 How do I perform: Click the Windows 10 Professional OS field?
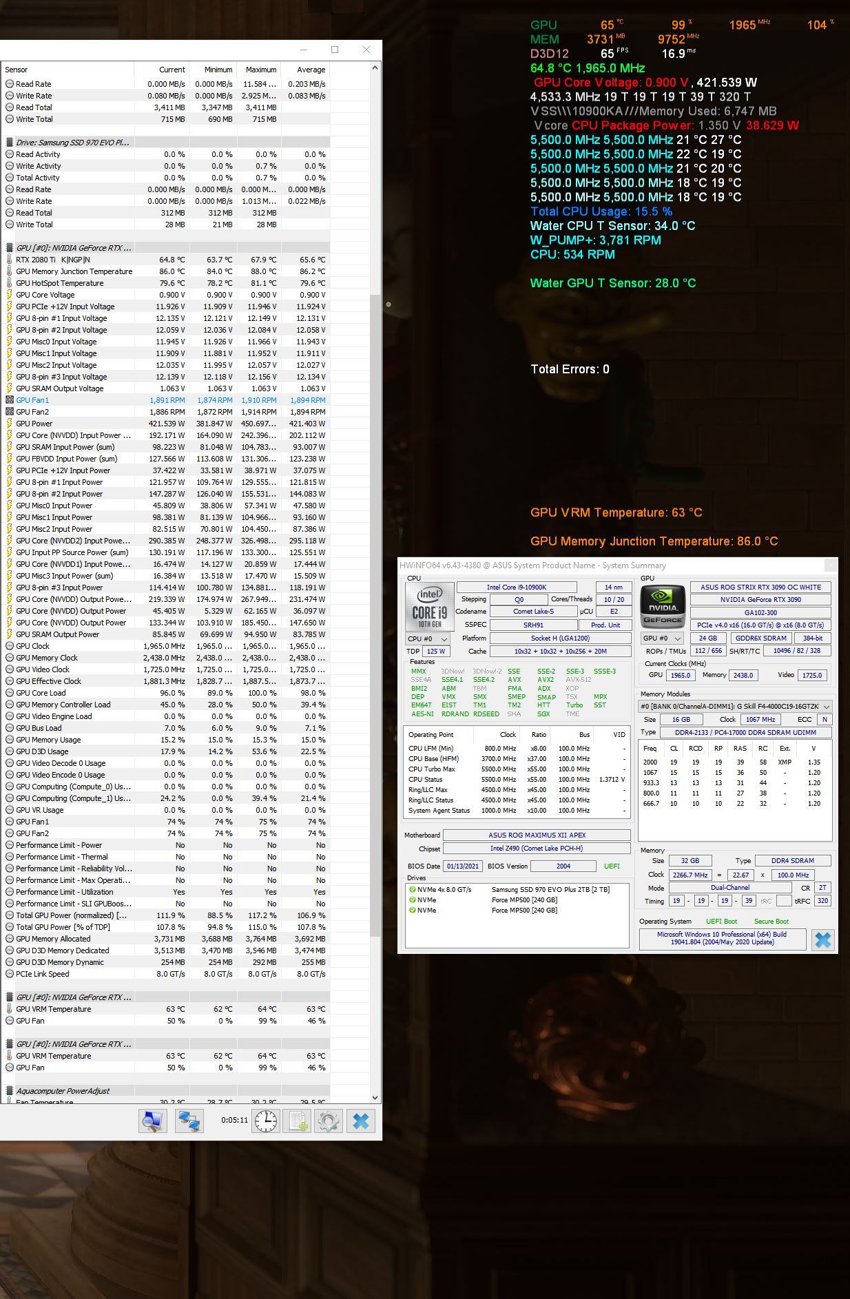tap(722, 938)
